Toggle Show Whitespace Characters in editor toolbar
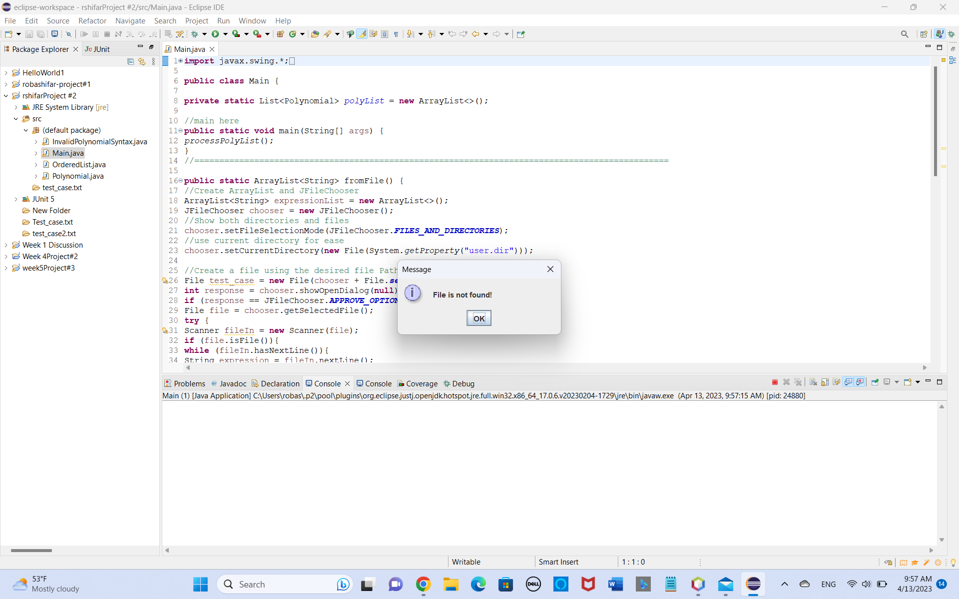The height and width of the screenshot is (599, 959). pos(396,33)
